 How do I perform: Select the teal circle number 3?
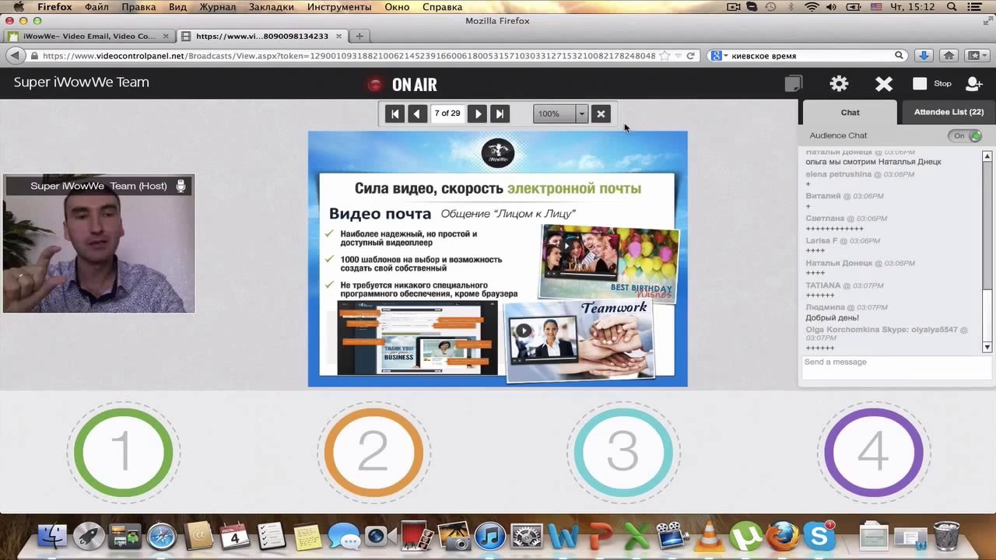click(623, 453)
